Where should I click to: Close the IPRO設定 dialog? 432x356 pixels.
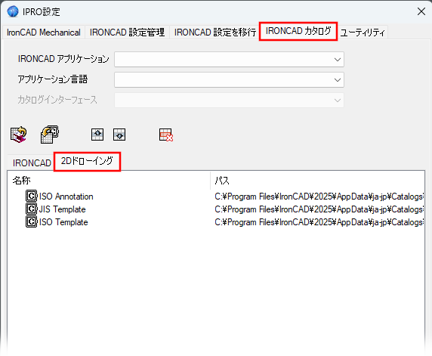[x=421, y=11]
